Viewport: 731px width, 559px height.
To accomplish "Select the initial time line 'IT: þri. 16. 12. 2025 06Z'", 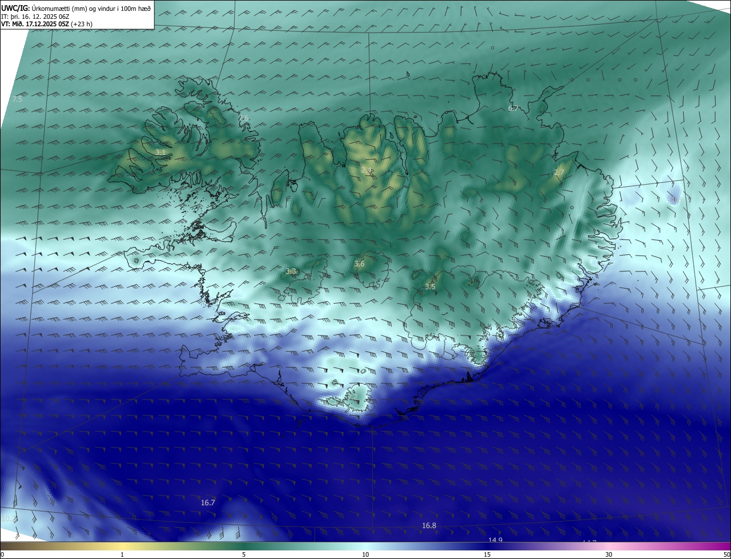I will 35,17.
